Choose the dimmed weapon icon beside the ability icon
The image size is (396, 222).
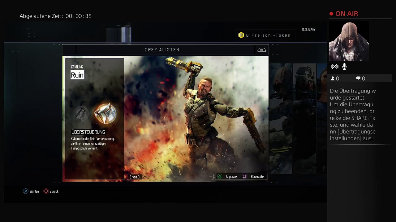pyautogui.click(x=81, y=113)
